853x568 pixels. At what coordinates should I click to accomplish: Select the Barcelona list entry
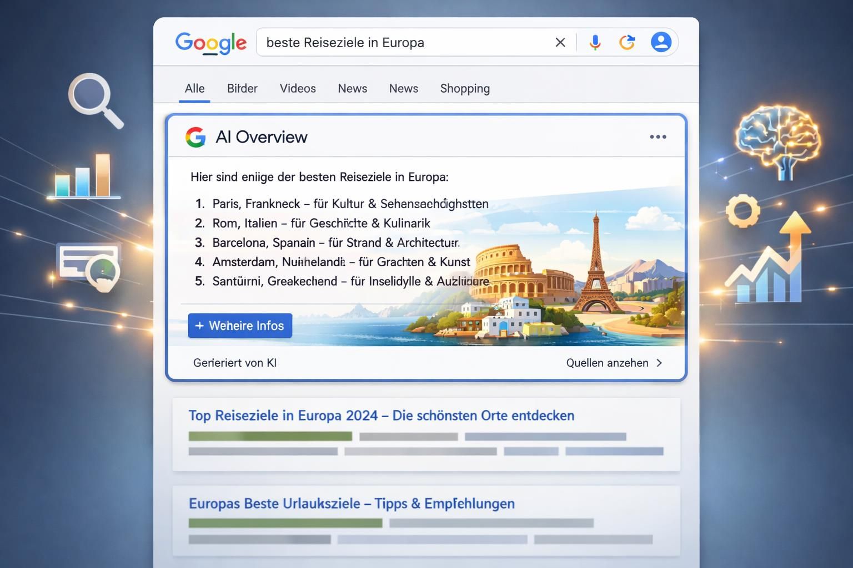(x=327, y=242)
